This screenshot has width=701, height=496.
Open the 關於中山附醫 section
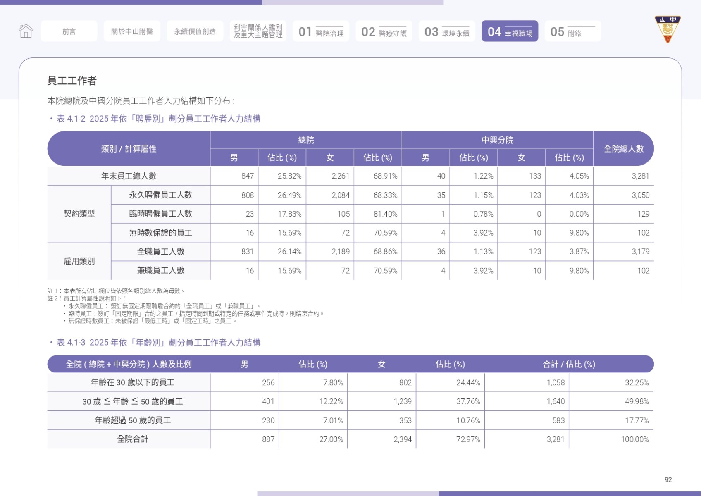[x=132, y=31]
